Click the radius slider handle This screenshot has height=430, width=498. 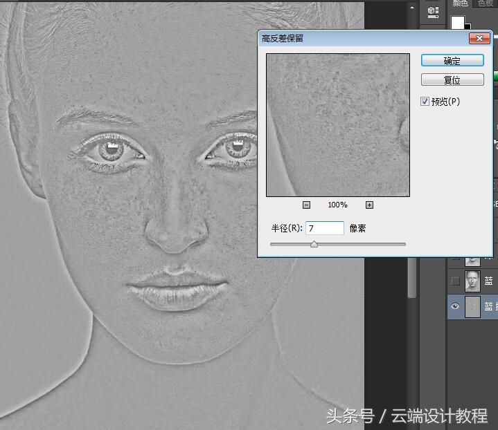(x=314, y=244)
